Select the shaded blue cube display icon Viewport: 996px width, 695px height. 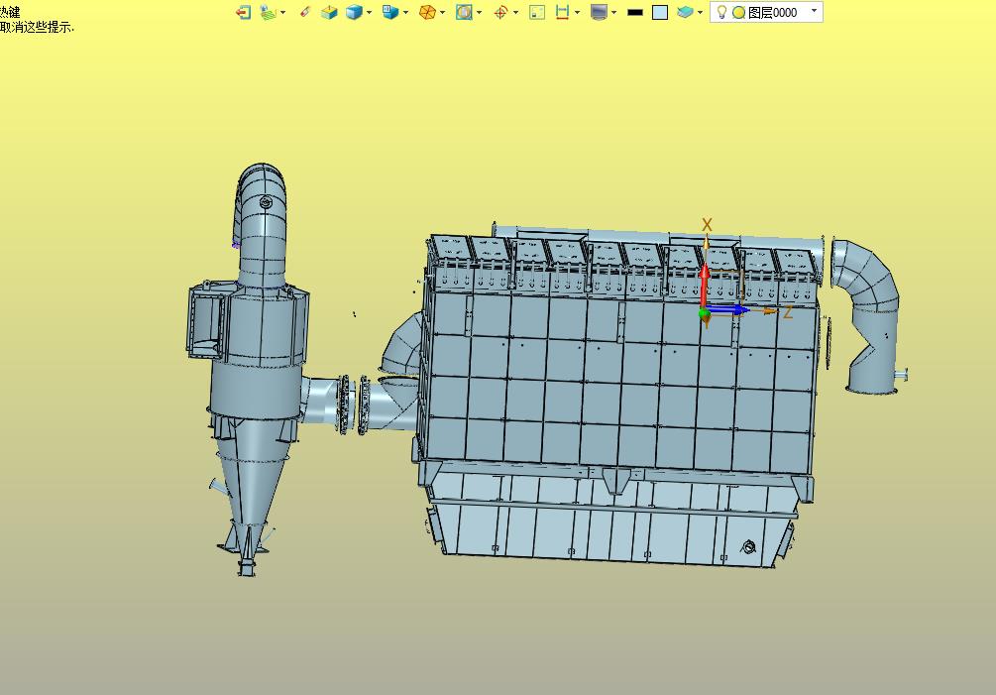point(354,12)
